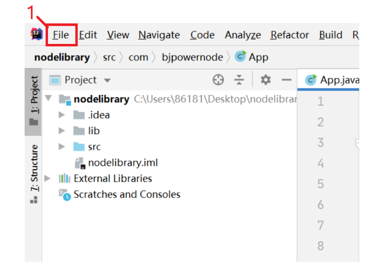Expand External Libraries node
This screenshot has width=377, height=269.
(x=47, y=178)
